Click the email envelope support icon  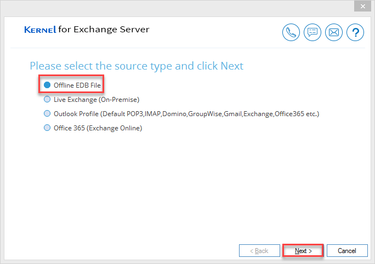(x=334, y=32)
